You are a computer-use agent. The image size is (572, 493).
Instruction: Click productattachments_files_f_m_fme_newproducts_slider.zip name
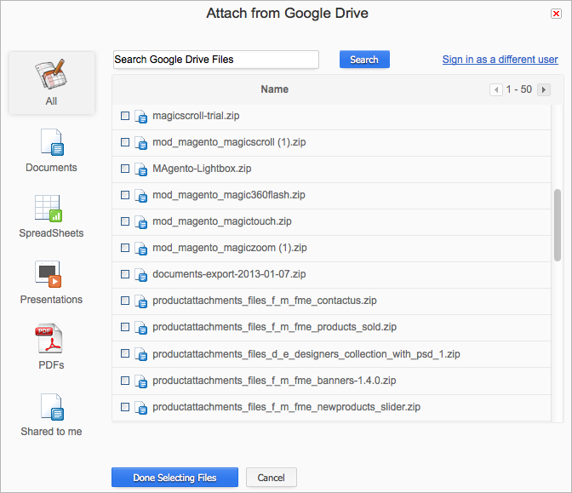(286, 406)
